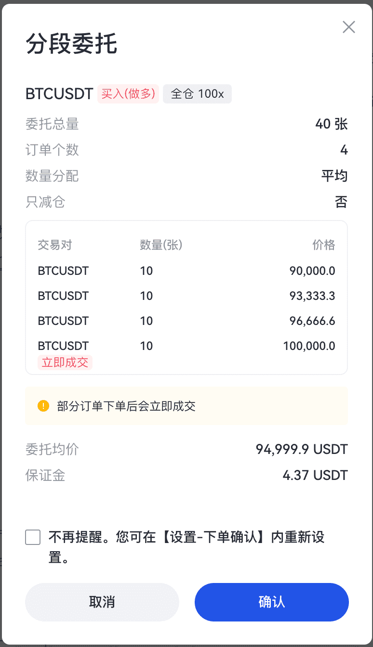The image size is (373, 647).
Task: Click the 立即成交 red label
Action: (x=65, y=362)
